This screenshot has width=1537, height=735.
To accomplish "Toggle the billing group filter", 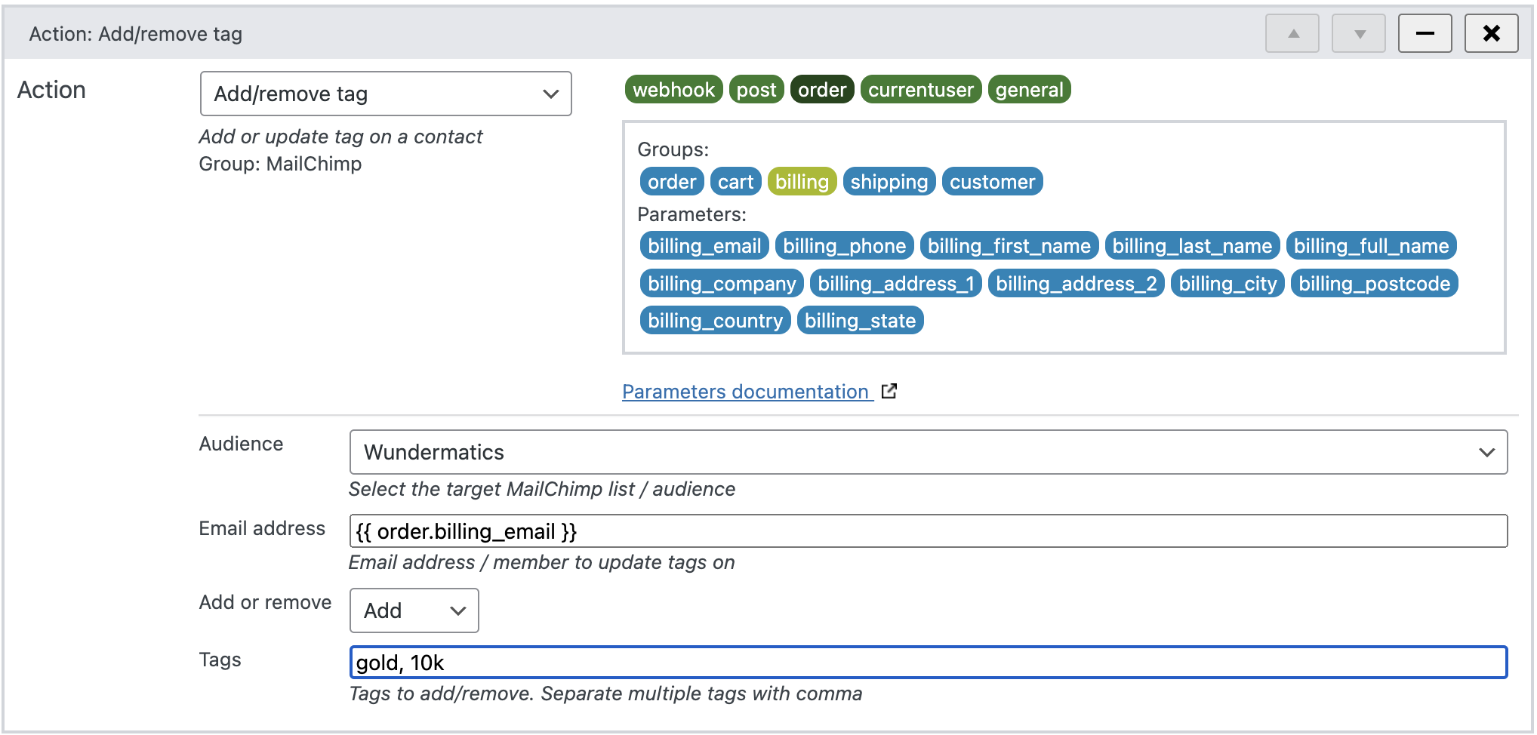I will [802, 181].
